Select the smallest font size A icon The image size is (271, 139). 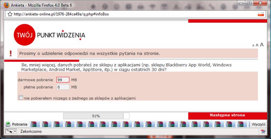click(253, 45)
